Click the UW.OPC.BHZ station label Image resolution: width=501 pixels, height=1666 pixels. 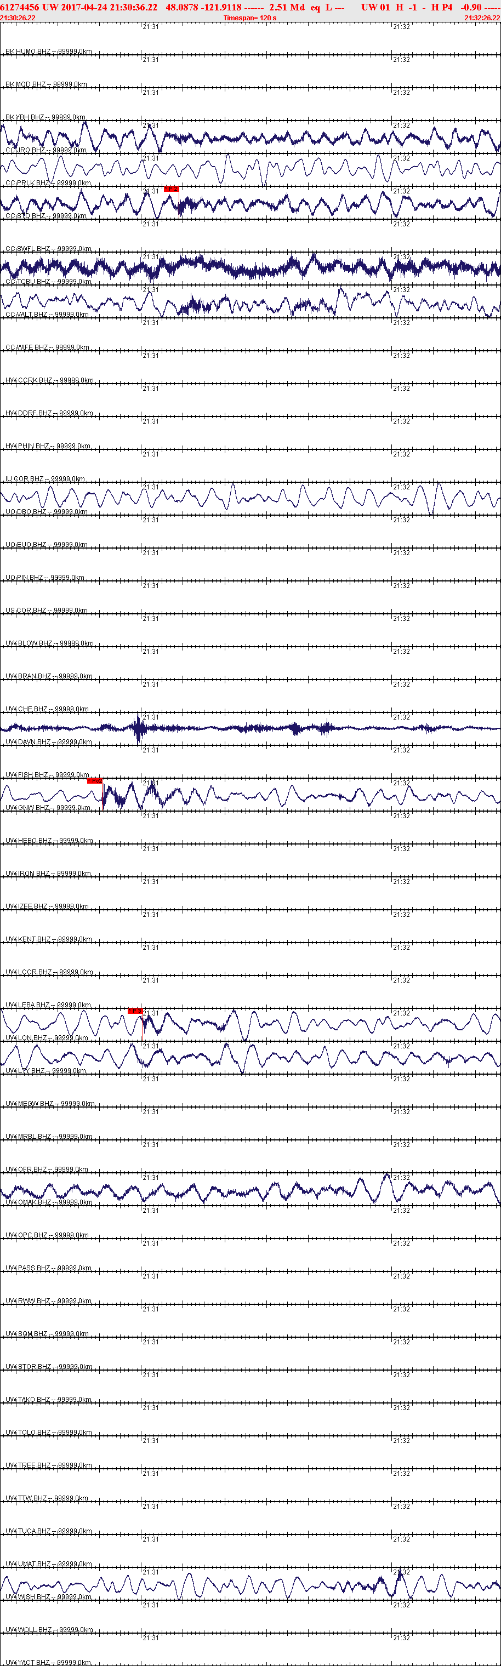pyautogui.click(x=47, y=1235)
